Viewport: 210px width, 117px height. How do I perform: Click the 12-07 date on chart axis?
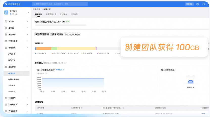tap(73, 91)
